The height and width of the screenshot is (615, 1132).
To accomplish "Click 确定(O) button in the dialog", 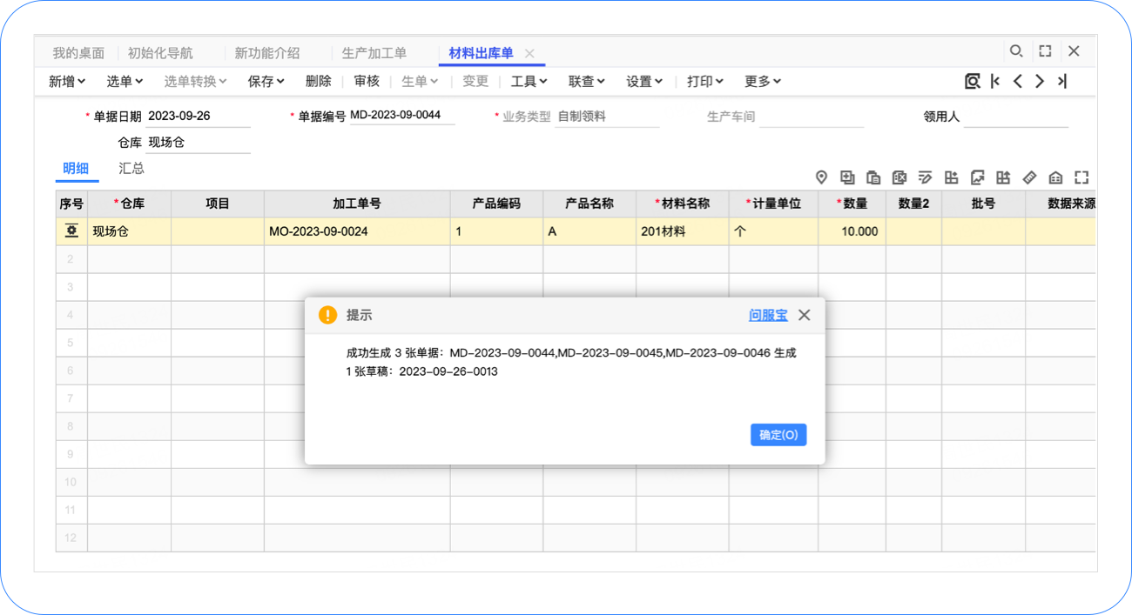I will coord(778,435).
